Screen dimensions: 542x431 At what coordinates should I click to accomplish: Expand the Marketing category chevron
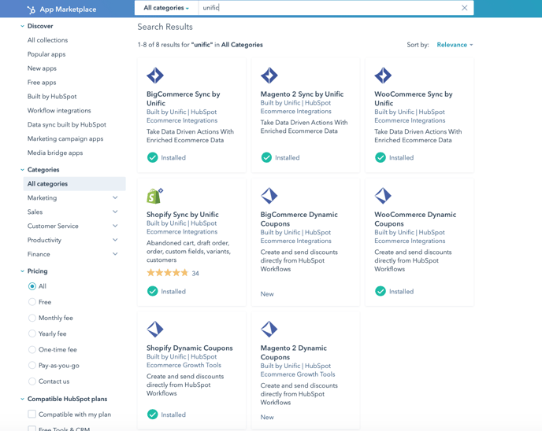pos(115,197)
